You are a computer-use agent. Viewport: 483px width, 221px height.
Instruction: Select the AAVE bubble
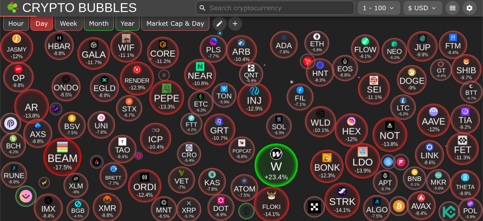coord(433,120)
